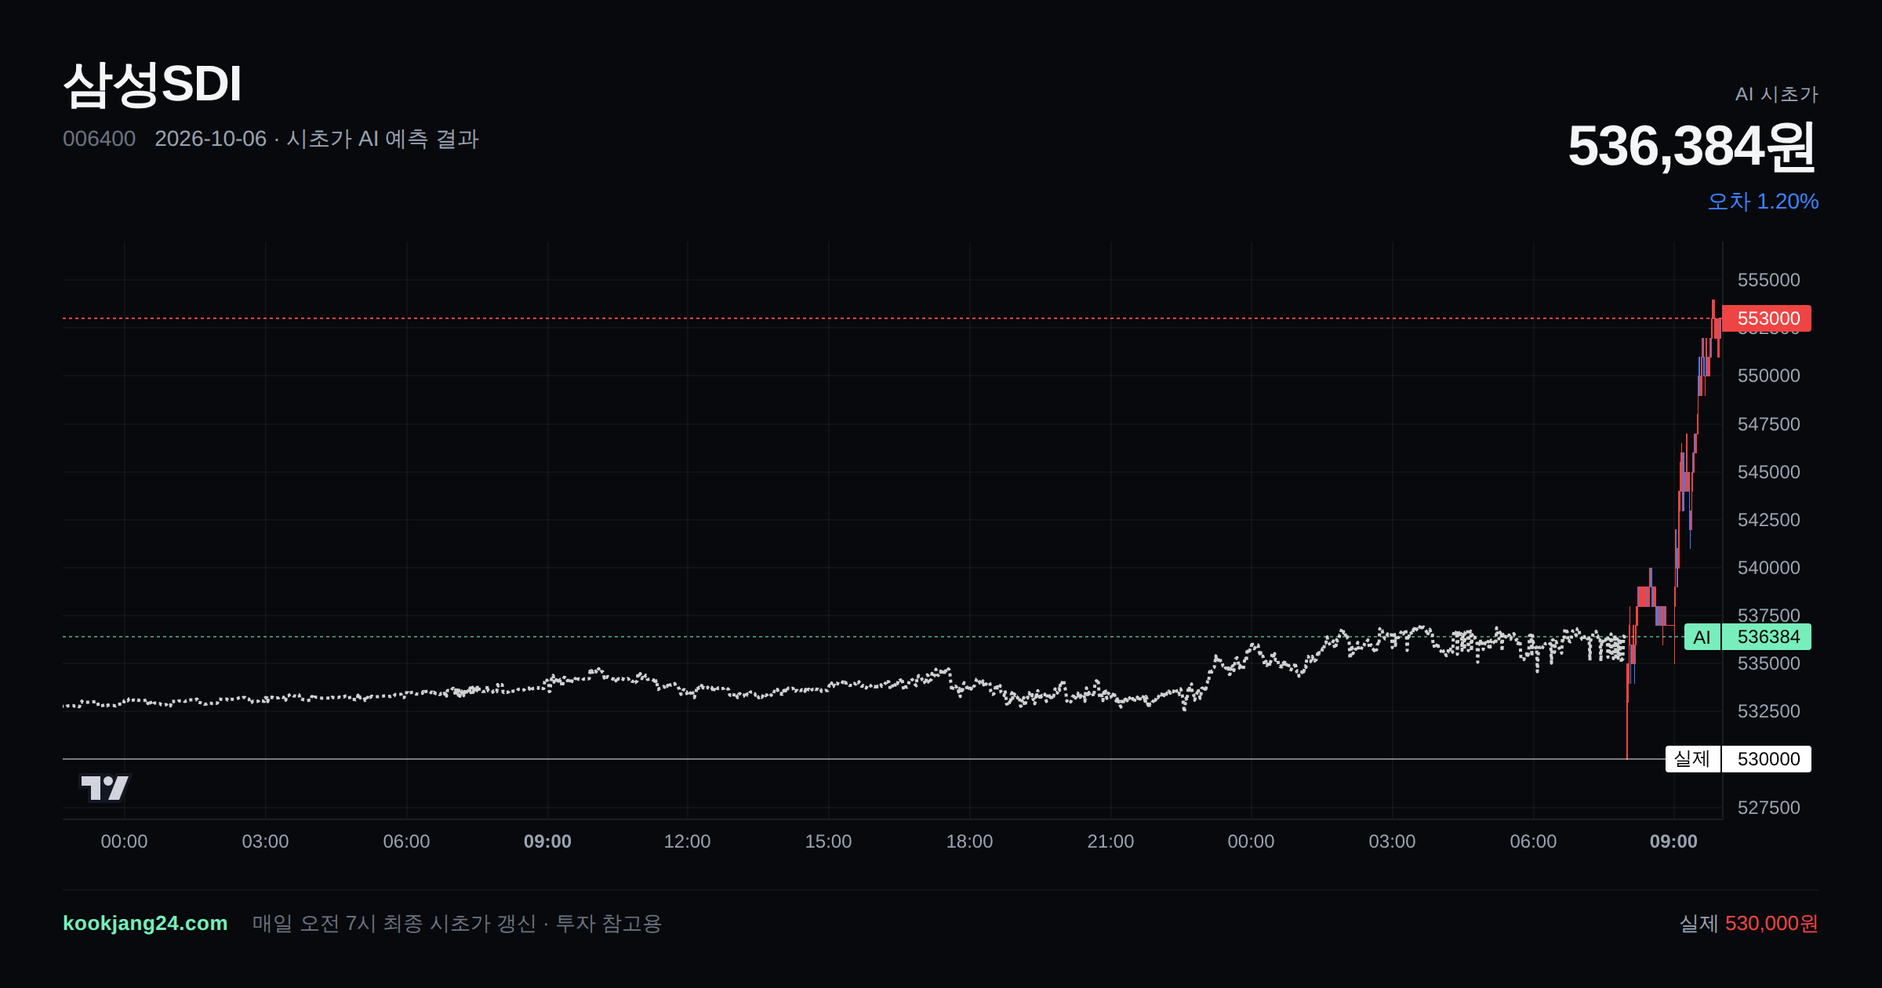Click the 12:00 time axis label
Image resolution: width=1882 pixels, height=988 pixels.
coord(687,841)
